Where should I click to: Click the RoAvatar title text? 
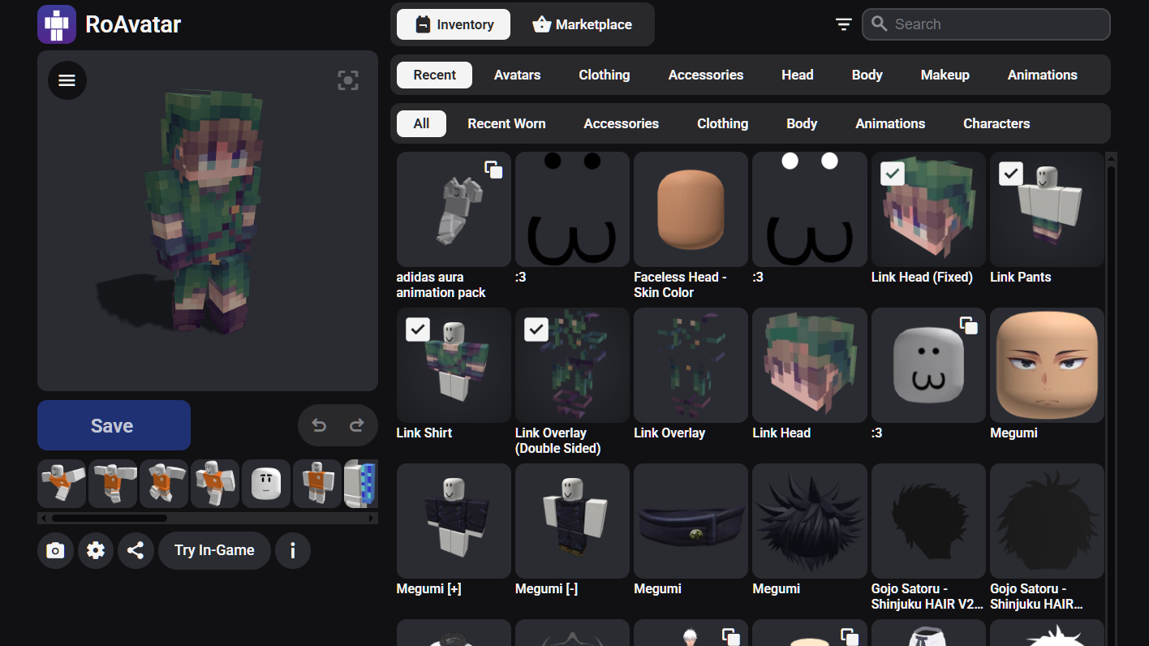click(133, 24)
